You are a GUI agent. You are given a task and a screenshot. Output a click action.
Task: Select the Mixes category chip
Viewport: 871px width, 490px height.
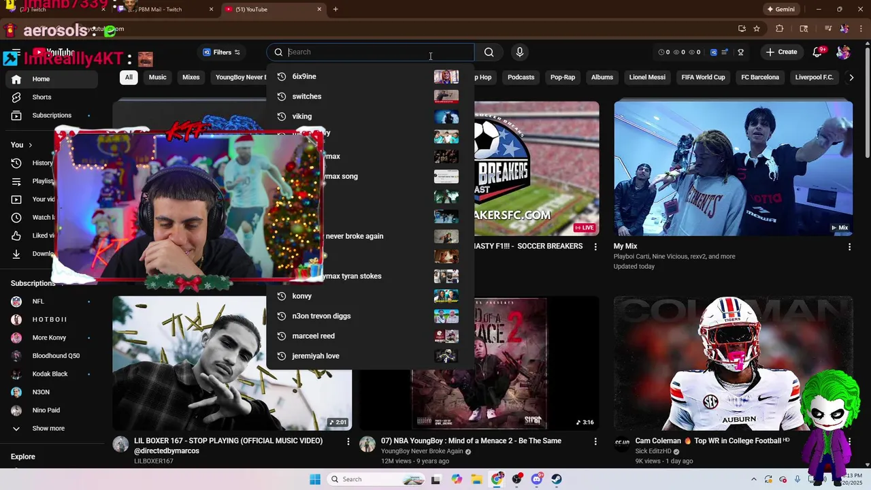[191, 78]
